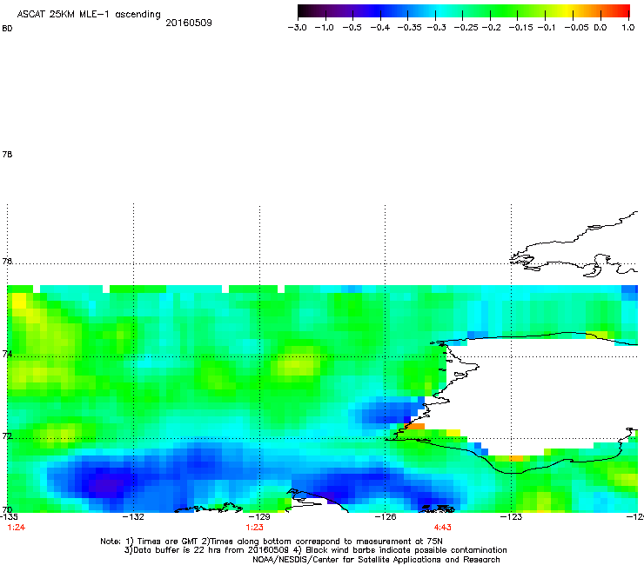
Task: Click the color bar label 0.0
Action: (x=600, y=28)
